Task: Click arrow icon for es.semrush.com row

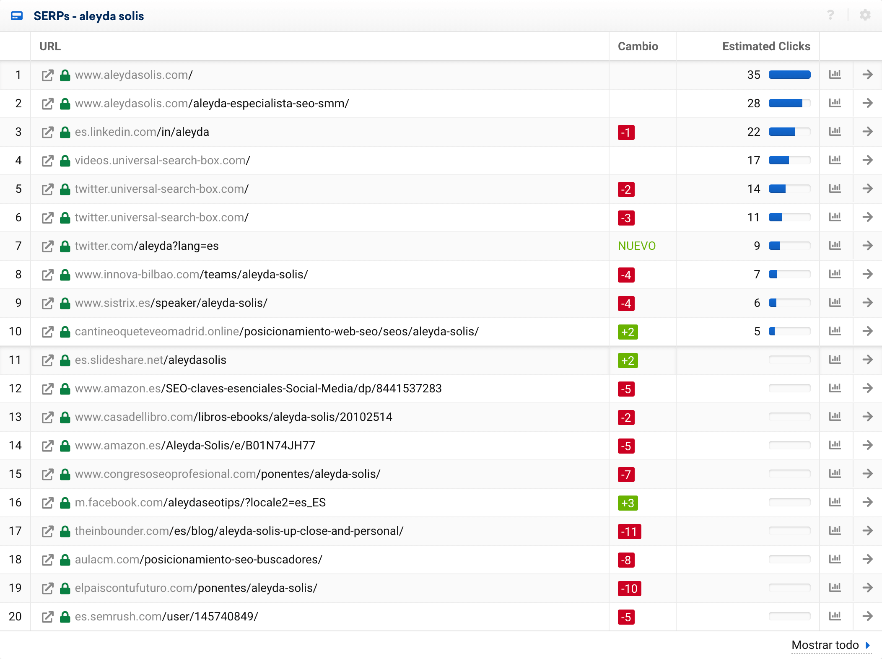Action: click(867, 617)
